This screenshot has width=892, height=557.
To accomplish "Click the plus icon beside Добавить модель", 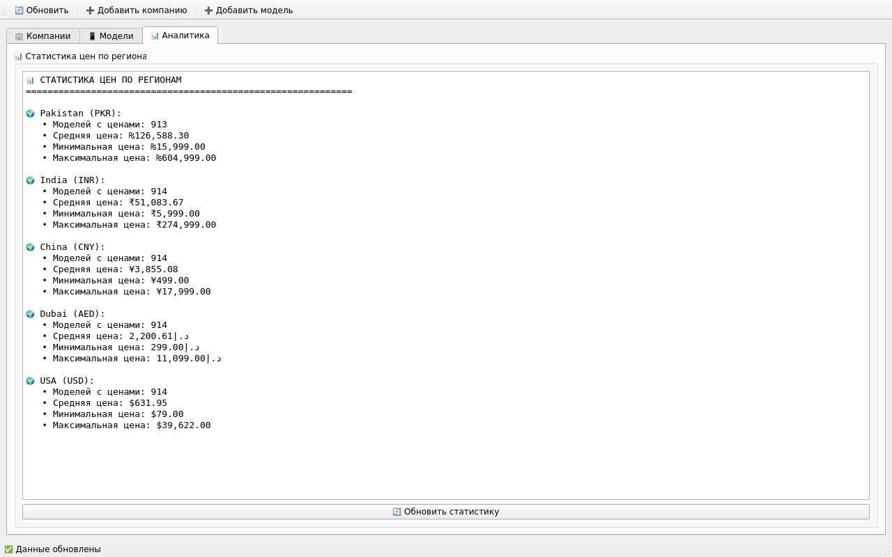I will pyautogui.click(x=208, y=10).
